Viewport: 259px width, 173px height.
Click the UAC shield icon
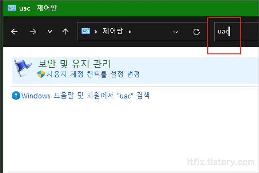coord(41,74)
